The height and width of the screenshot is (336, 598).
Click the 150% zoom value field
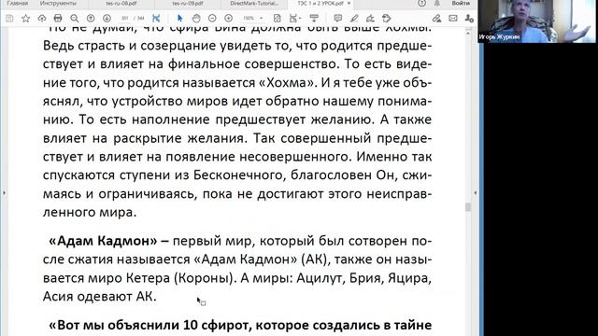pos(249,19)
